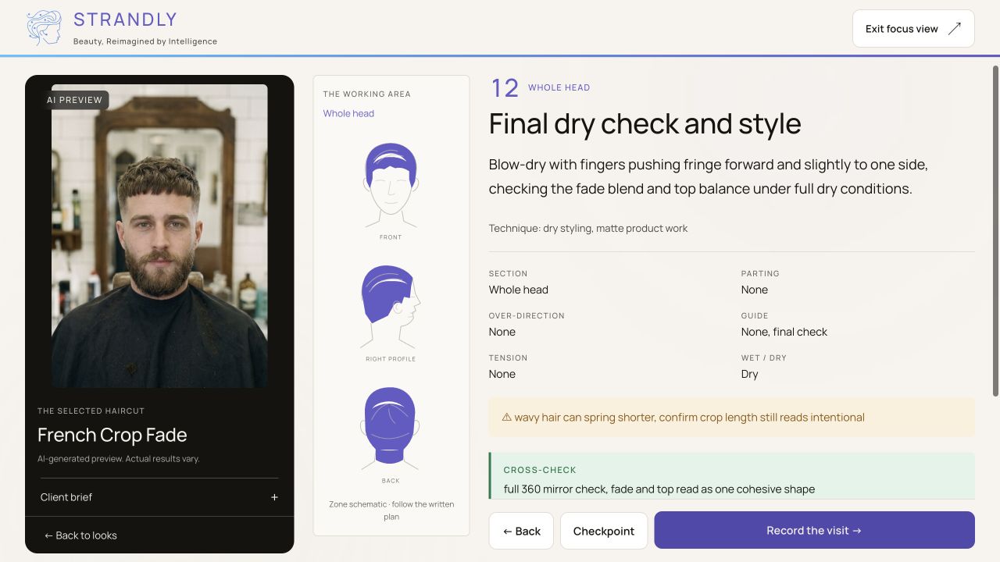Open the AI preview haircut photo
Image resolution: width=1000 pixels, height=562 pixels.
pos(159,236)
